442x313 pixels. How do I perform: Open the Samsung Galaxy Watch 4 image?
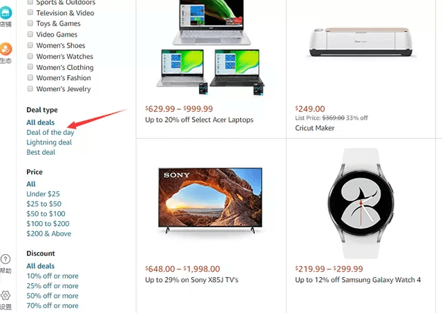click(x=361, y=203)
